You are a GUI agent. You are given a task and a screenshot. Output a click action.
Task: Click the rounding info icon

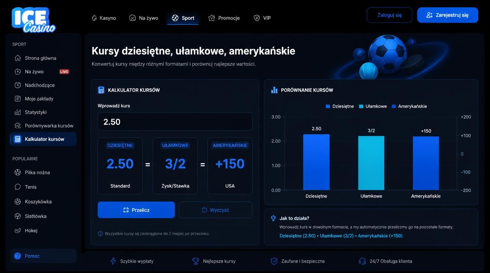click(100, 234)
